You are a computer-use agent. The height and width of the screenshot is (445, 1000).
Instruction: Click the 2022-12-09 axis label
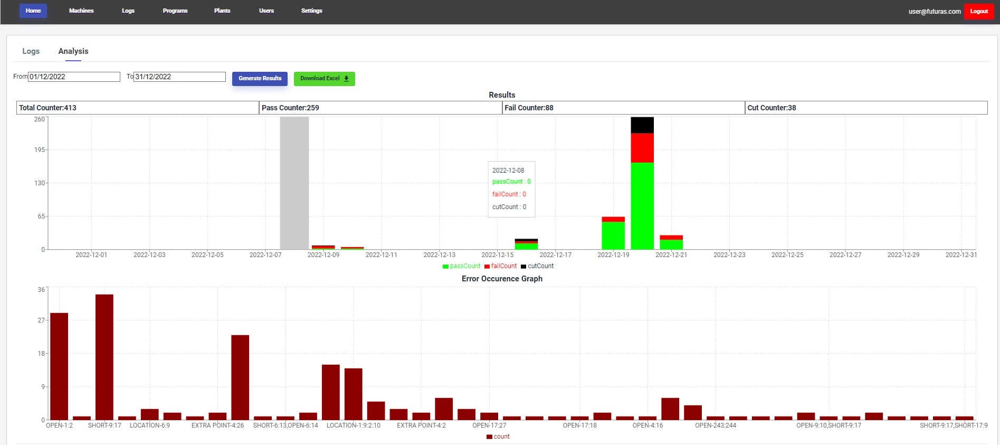(x=323, y=255)
